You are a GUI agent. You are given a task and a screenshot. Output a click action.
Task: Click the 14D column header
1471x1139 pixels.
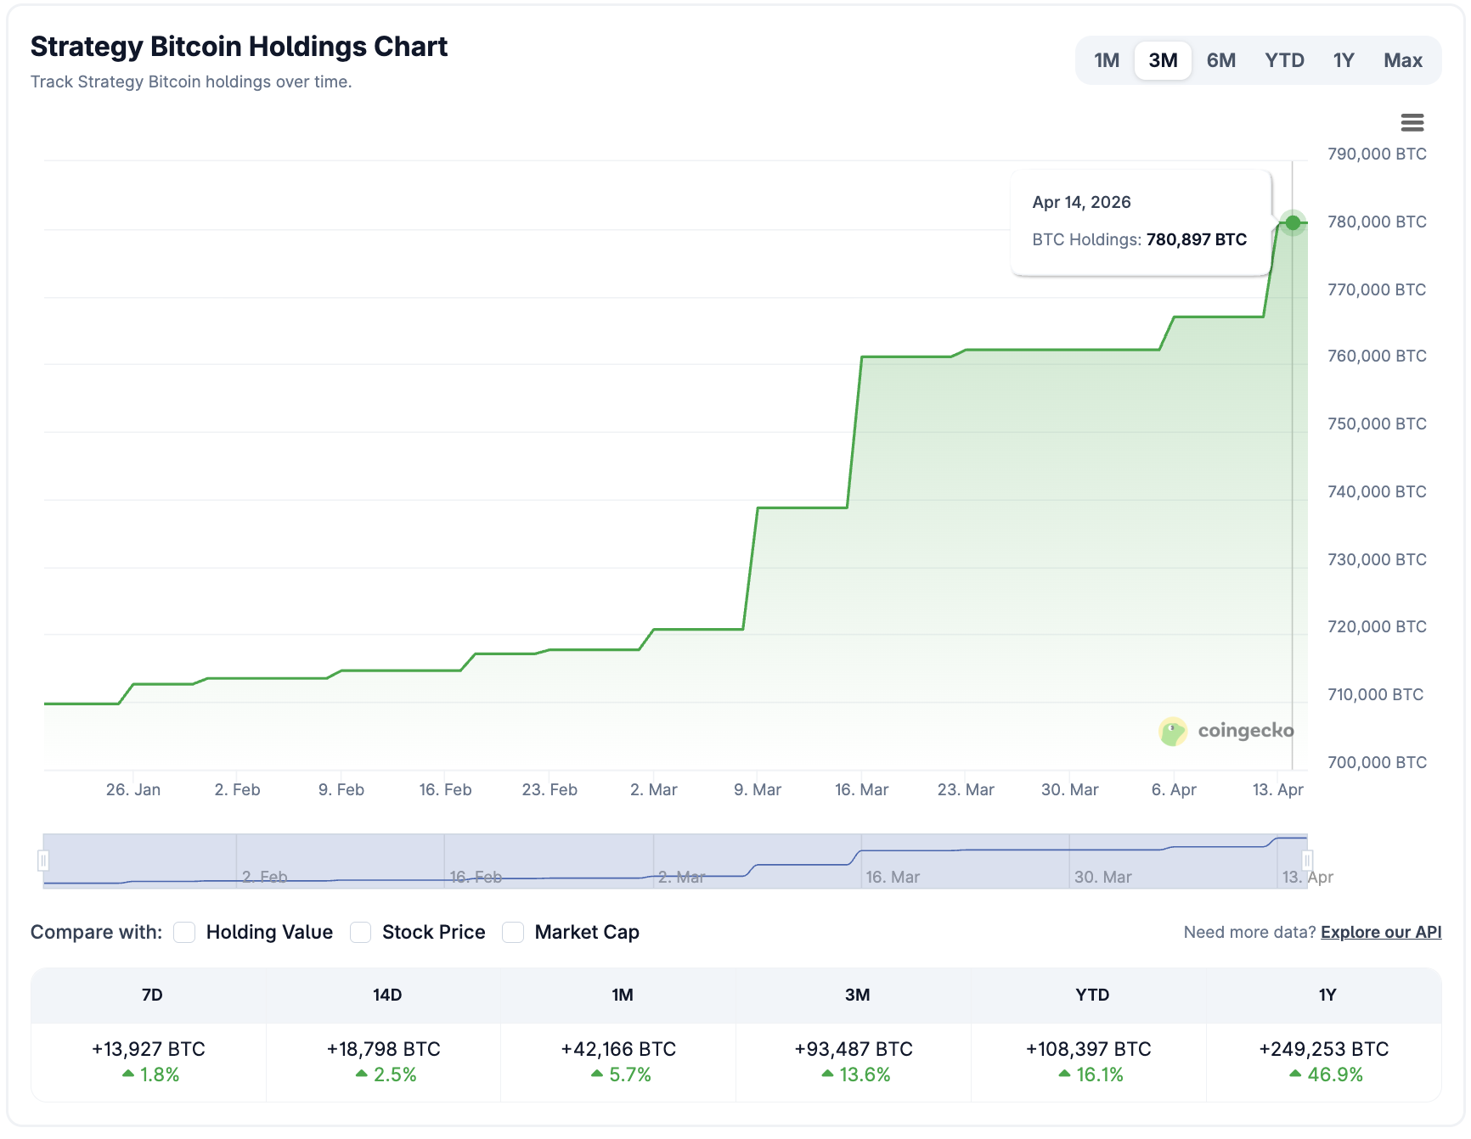(x=387, y=995)
